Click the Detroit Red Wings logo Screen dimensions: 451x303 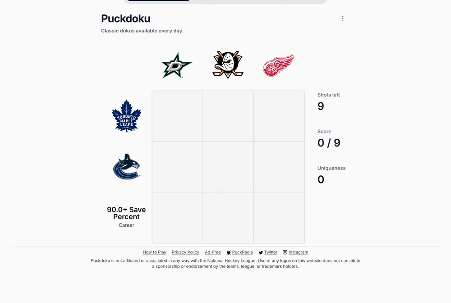click(278, 65)
